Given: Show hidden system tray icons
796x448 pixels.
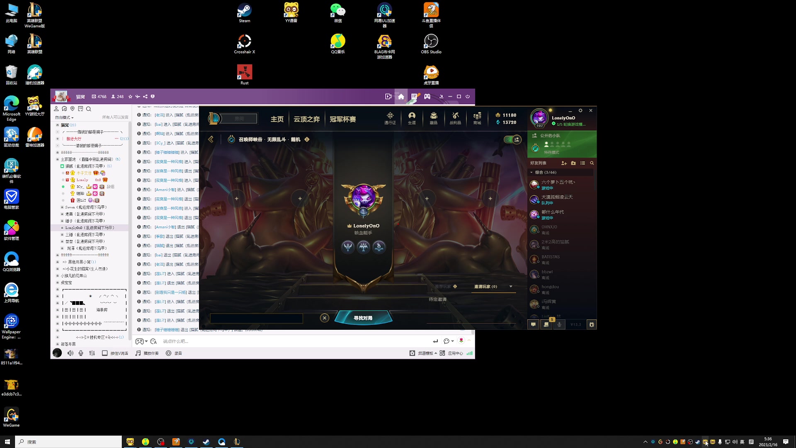Looking at the screenshot, I should 645,442.
